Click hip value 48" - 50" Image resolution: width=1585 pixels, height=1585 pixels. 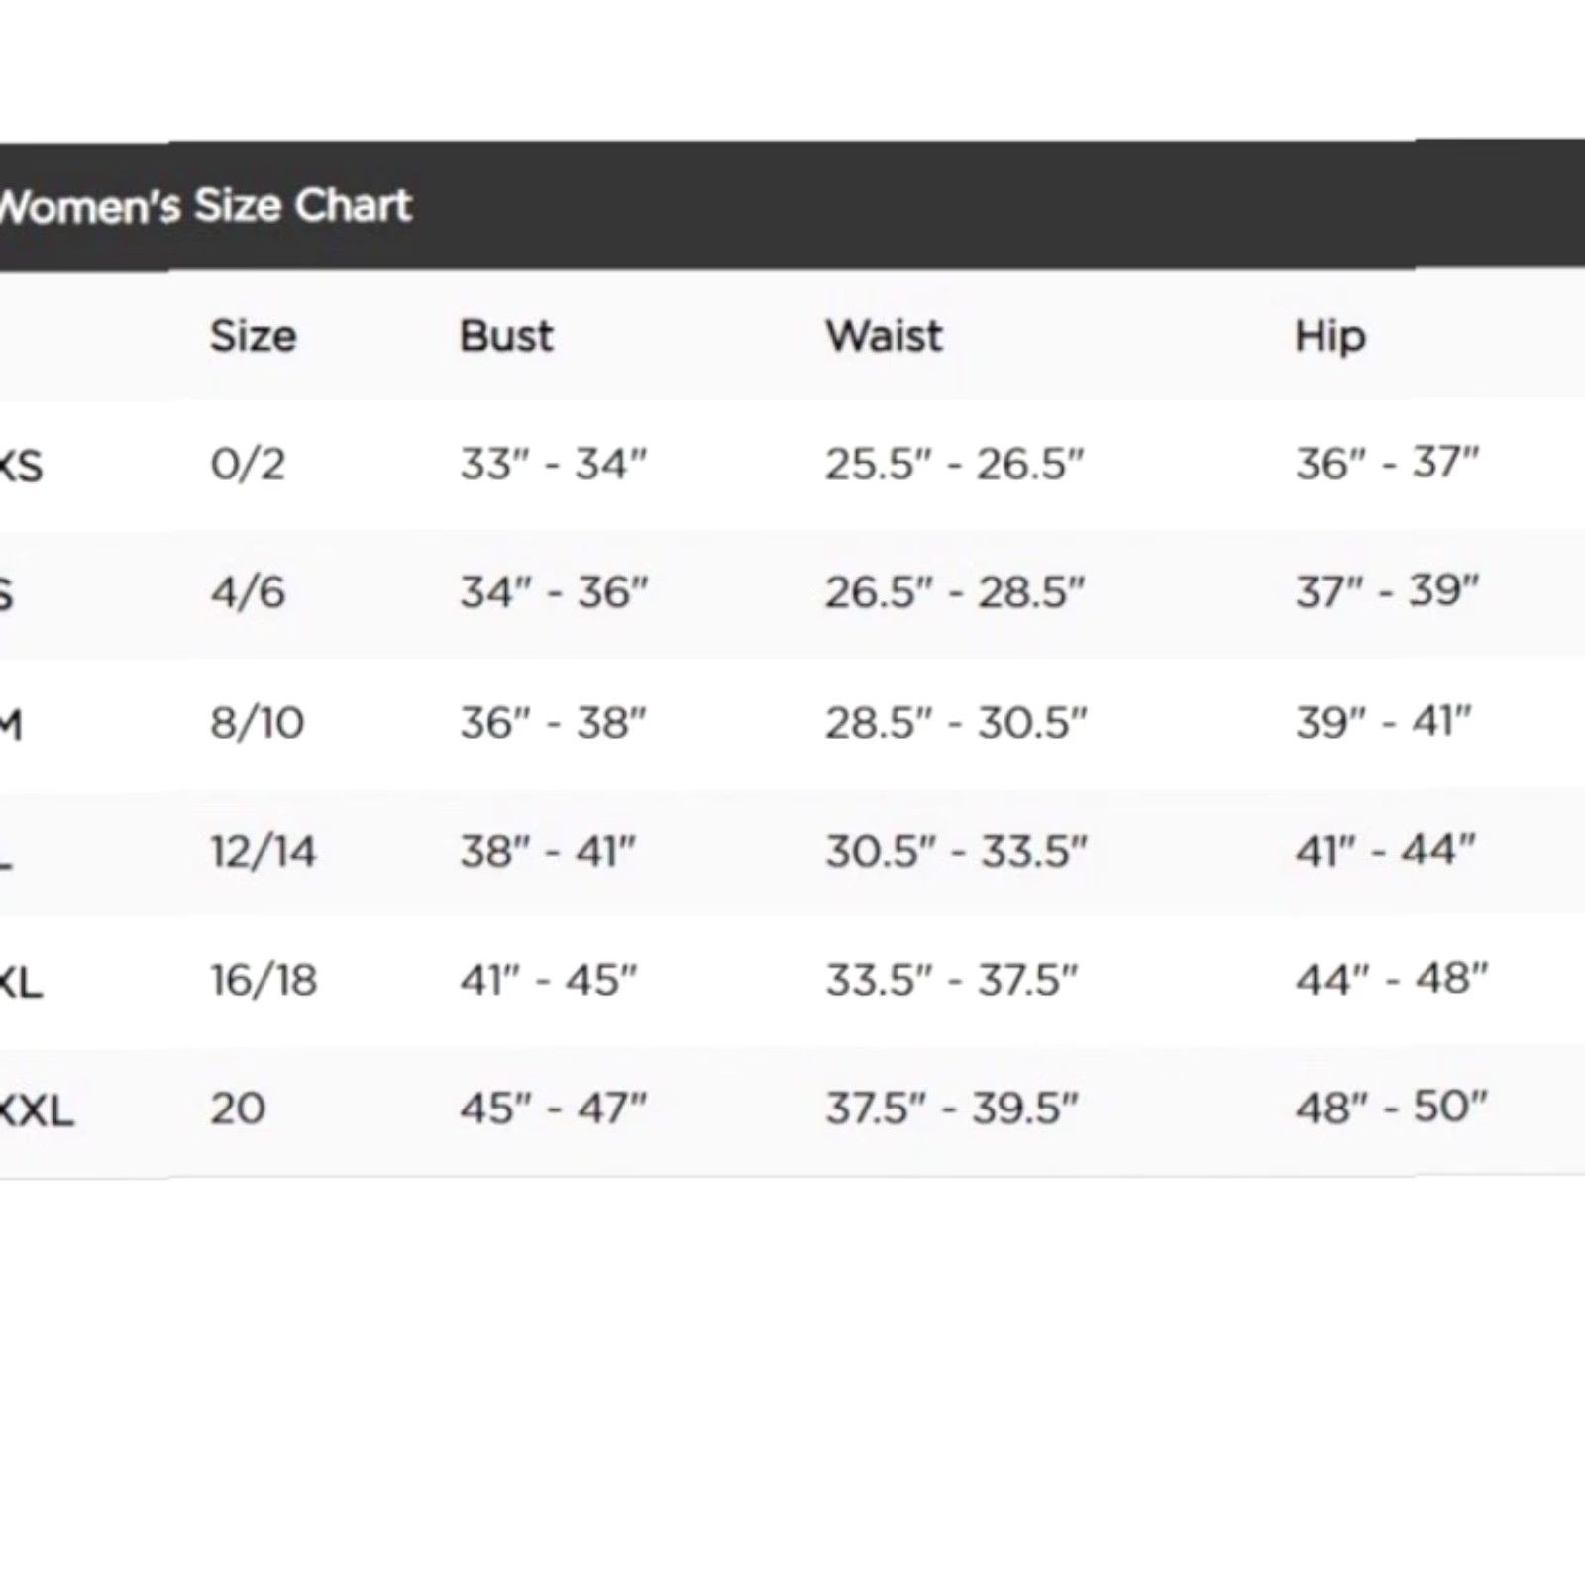(1392, 1107)
